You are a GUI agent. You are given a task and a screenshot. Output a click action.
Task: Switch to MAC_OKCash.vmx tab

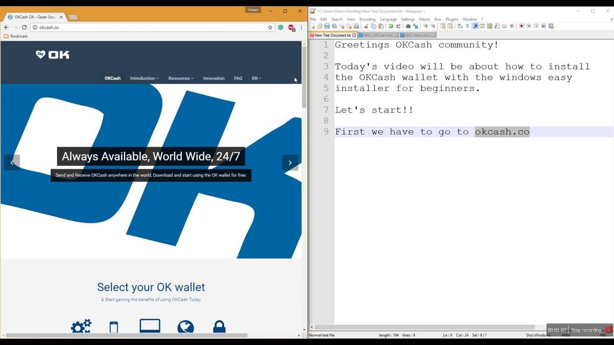378,35
